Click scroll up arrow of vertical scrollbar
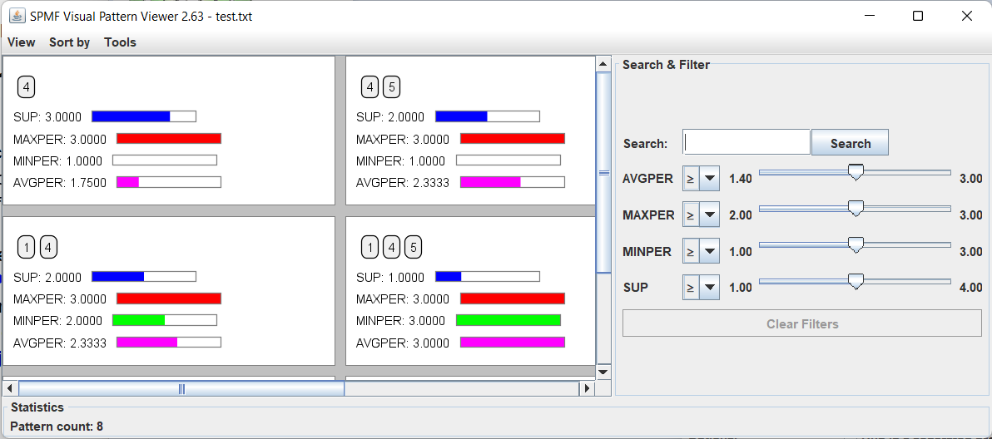This screenshot has height=439, width=992. (x=604, y=64)
